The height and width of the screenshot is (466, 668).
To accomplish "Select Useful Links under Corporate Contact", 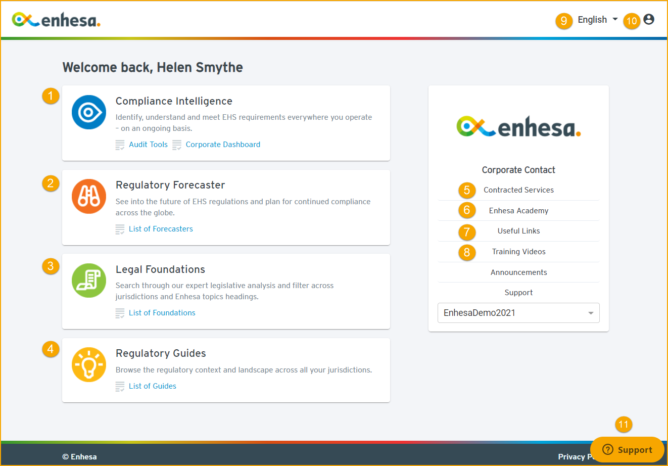I will (x=518, y=231).
